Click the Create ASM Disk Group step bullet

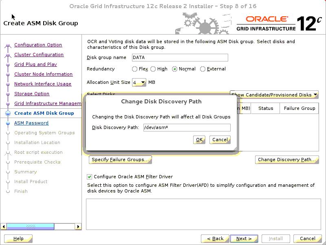click(8, 114)
